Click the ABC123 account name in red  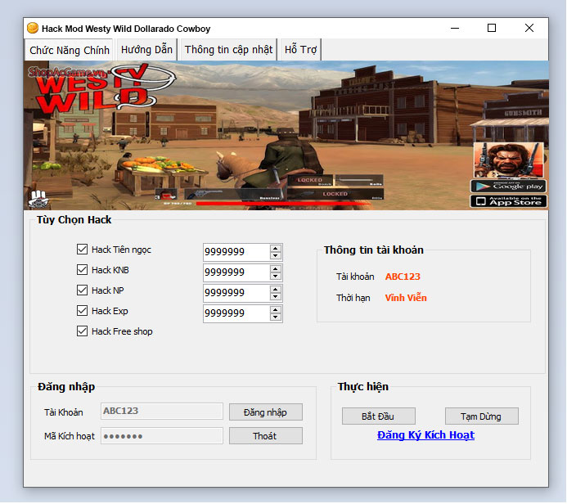(x=403, y=277)
